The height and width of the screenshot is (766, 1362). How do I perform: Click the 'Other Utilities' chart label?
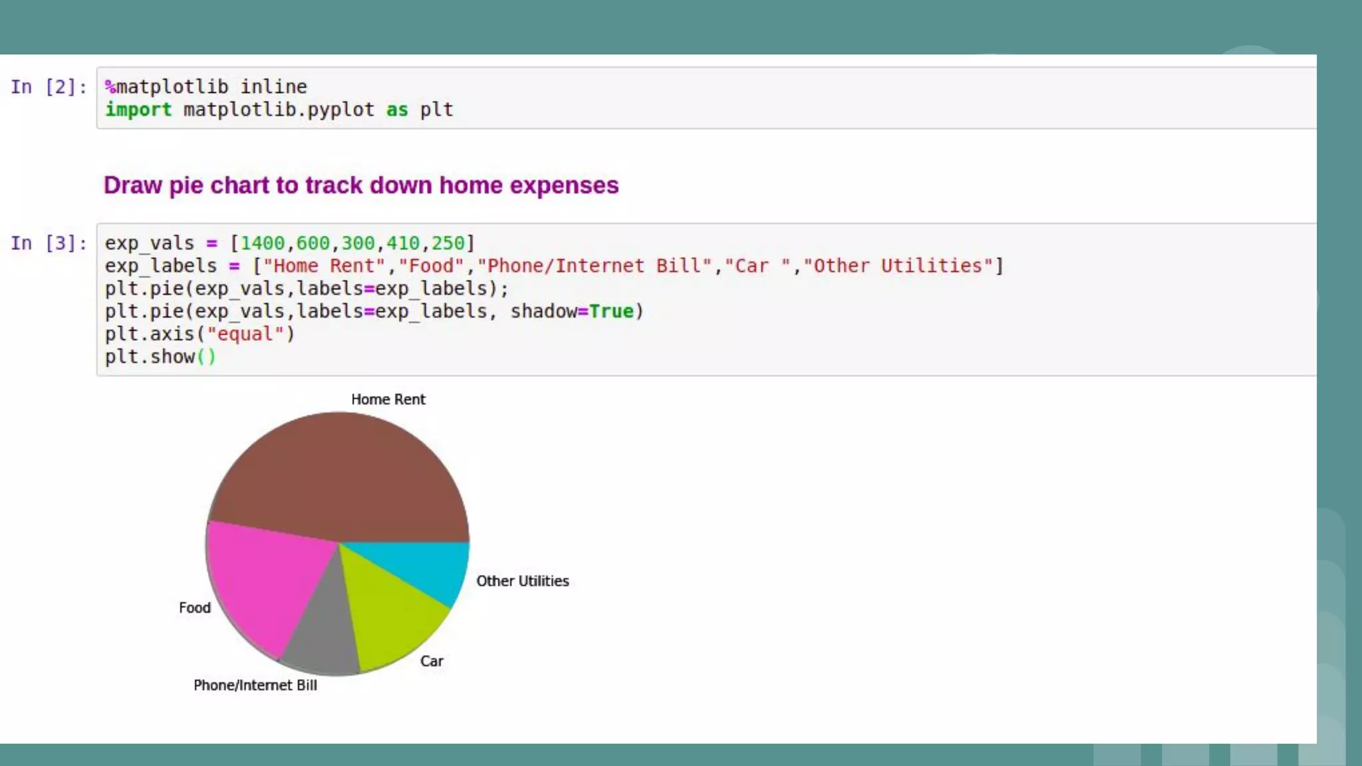point(523,581)
